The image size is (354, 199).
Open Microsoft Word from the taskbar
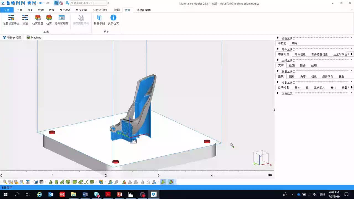click(85, 195)
